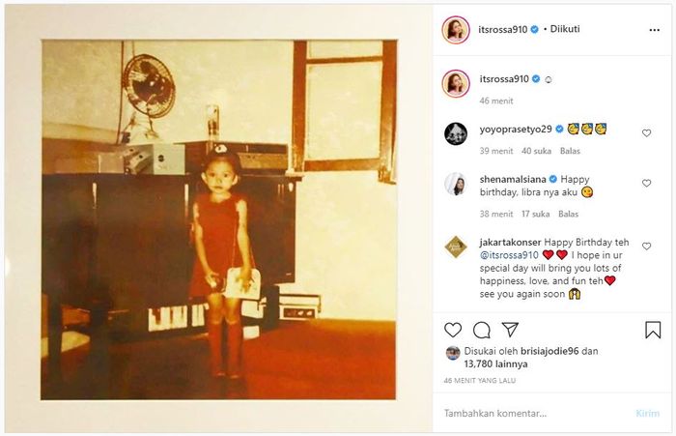Open itsrossa910 profile picture in header
Screen dimensions: 676x436
point(456,30)
